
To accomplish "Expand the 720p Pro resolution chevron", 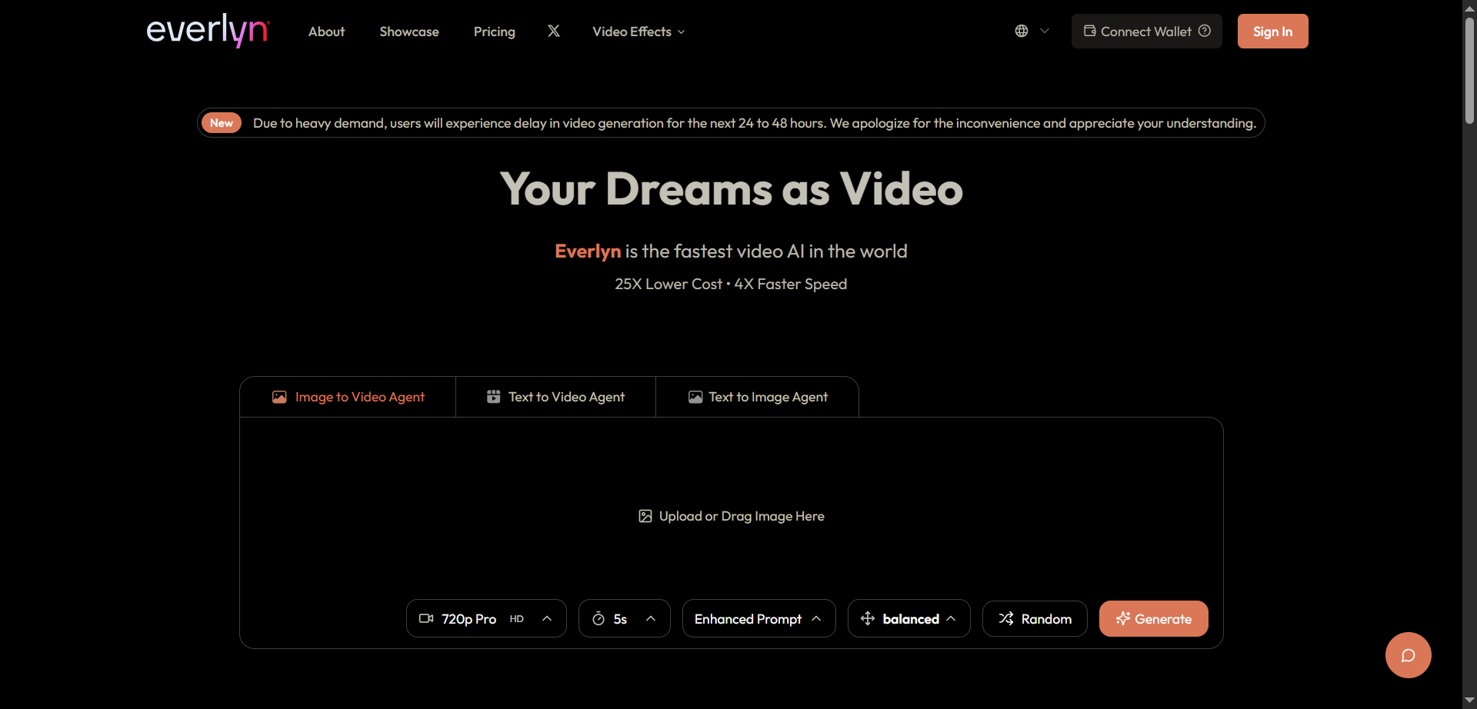I will click(547, 618).
